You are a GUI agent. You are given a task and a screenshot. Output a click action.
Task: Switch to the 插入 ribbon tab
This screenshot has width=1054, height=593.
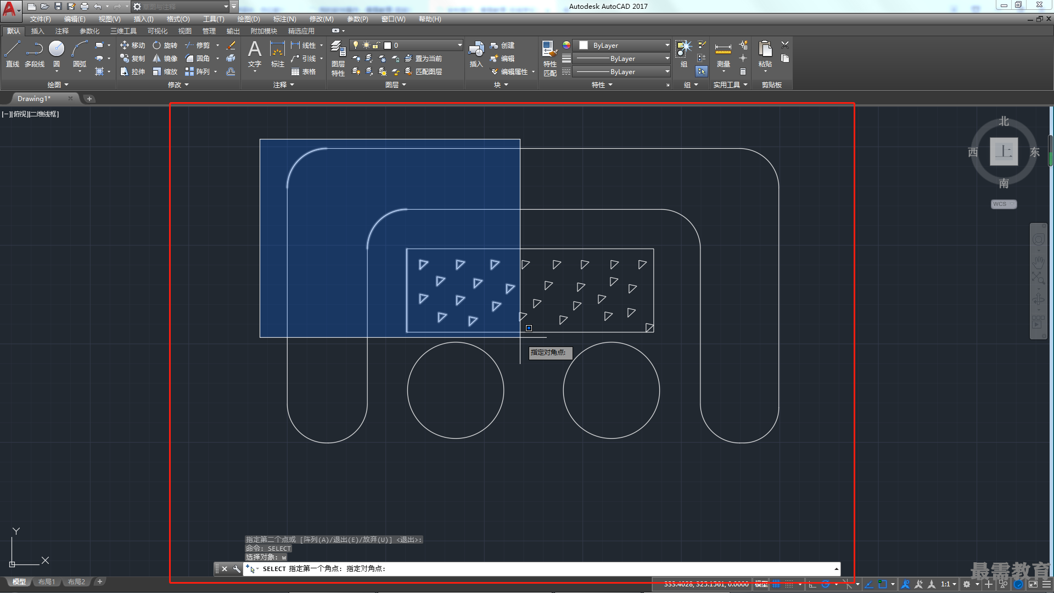pyautogui.click(x=37, y=31)
